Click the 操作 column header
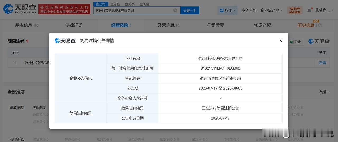Screen dimensions: 338x142 [x=322, y=52]
